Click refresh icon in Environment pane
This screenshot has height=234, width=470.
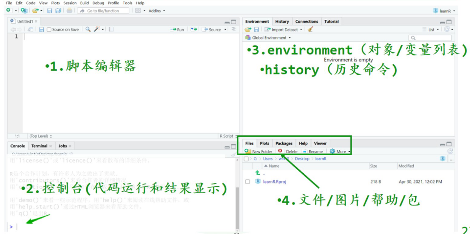pyautogui.click(x=447, y=30)
